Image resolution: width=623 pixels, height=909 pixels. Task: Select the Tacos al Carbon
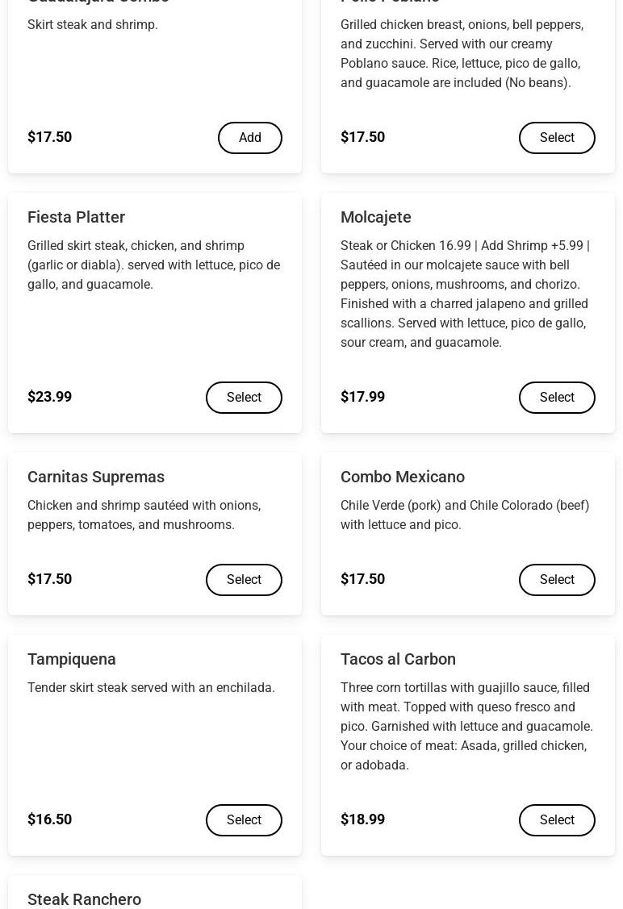pos(557,819)
